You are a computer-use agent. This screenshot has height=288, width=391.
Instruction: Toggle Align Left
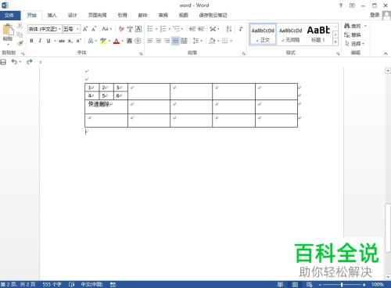(150, 41)
